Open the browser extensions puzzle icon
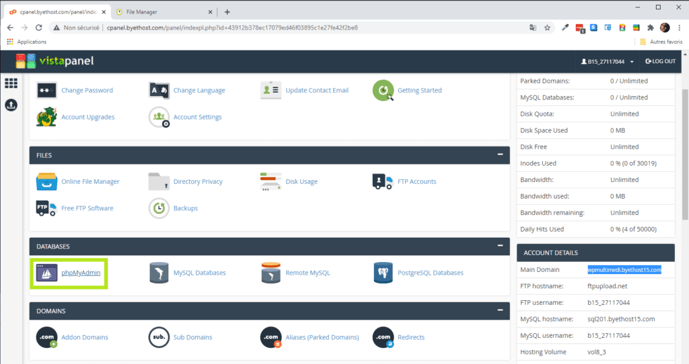 pos(651,28)
